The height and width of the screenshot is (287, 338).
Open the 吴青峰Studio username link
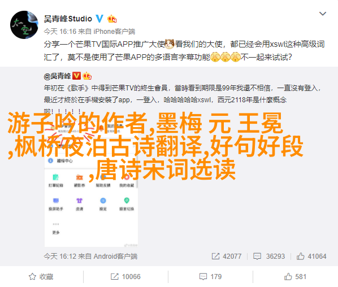(x=68, y=19)
